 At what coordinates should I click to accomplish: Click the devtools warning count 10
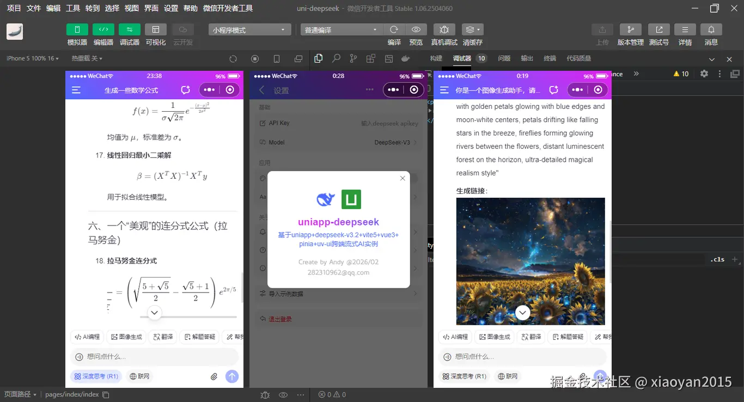[681, 74]
